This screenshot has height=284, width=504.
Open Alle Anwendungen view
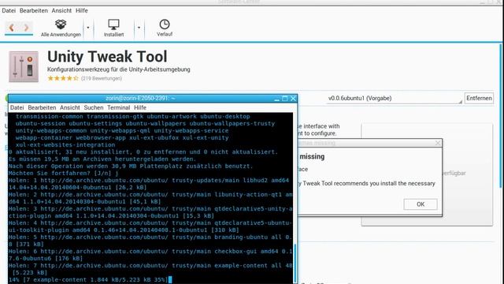tap(61, 28)
